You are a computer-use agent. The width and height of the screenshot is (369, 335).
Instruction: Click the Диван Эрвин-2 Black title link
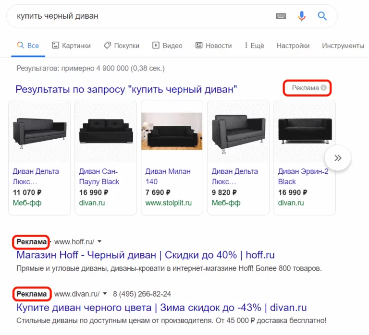[x=303, y=177]
